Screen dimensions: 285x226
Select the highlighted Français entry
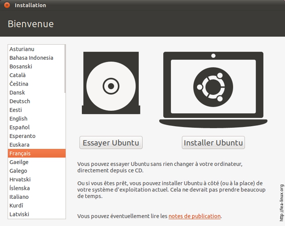tap(20, 153)
